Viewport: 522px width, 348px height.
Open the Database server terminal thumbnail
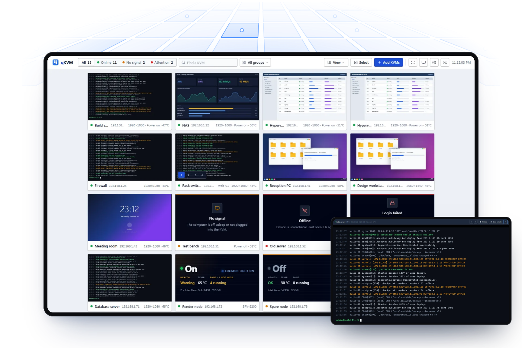[x=130, y=278]
